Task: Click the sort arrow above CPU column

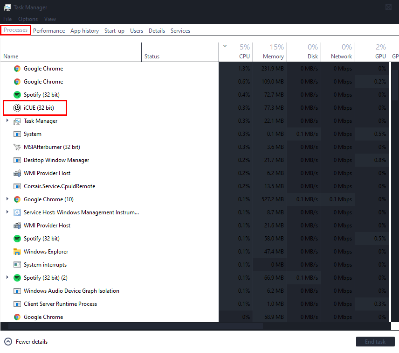Action: tap(225, 46)
